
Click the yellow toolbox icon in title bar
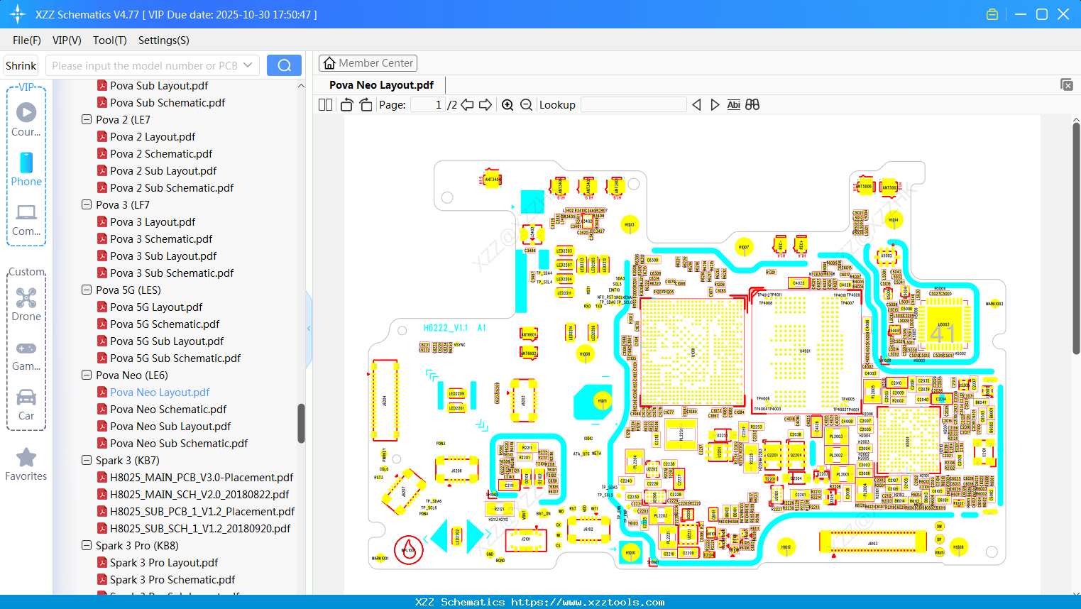992,14
